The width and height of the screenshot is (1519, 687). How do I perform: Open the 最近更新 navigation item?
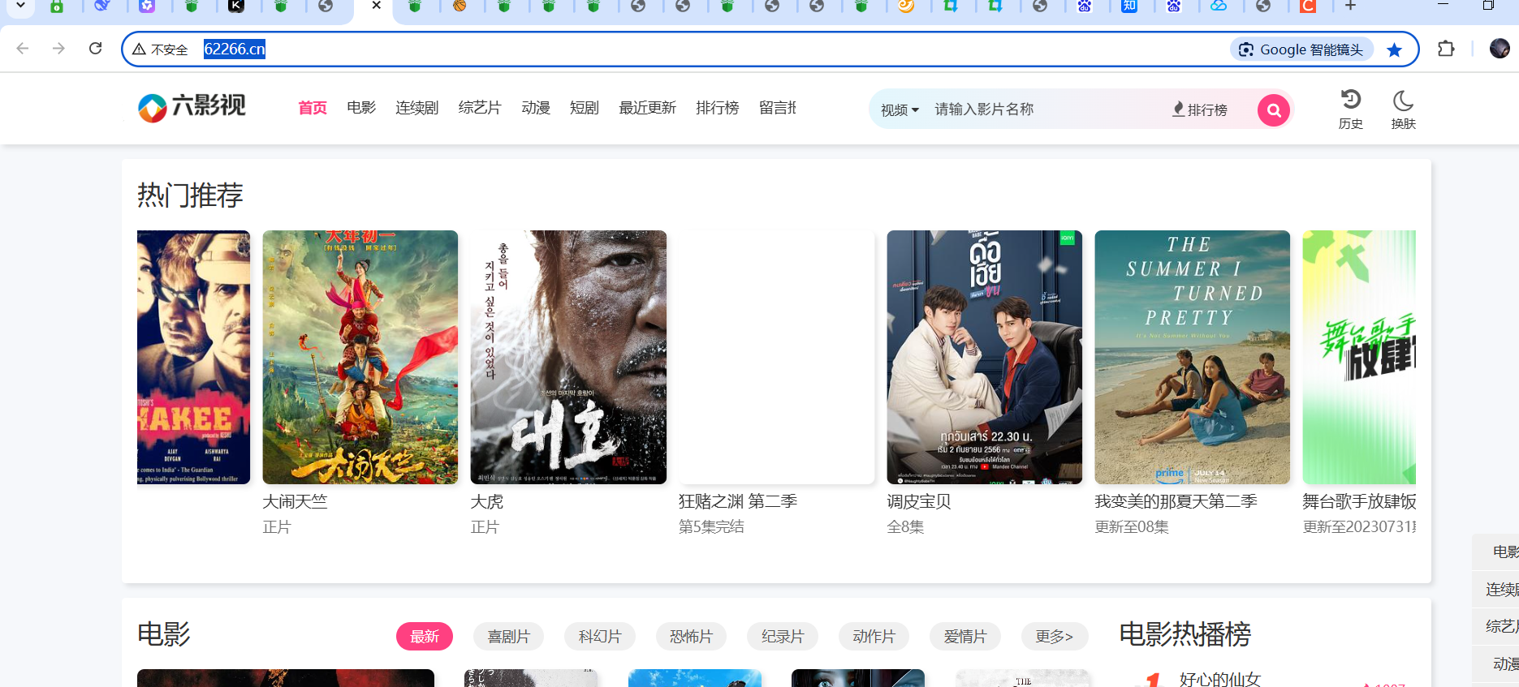click(647, 108)
